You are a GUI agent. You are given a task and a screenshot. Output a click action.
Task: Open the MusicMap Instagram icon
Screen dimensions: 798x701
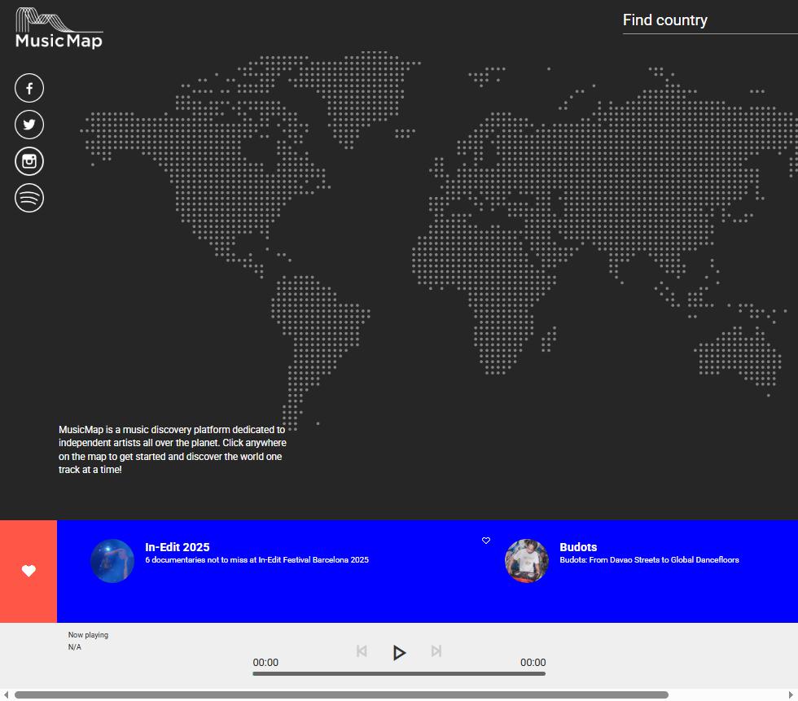29,161
